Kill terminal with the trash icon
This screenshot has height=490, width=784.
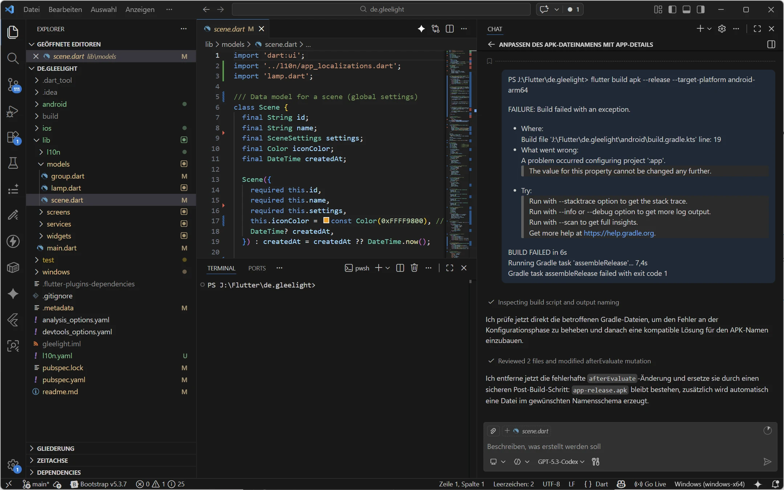[x=414, y=268]
